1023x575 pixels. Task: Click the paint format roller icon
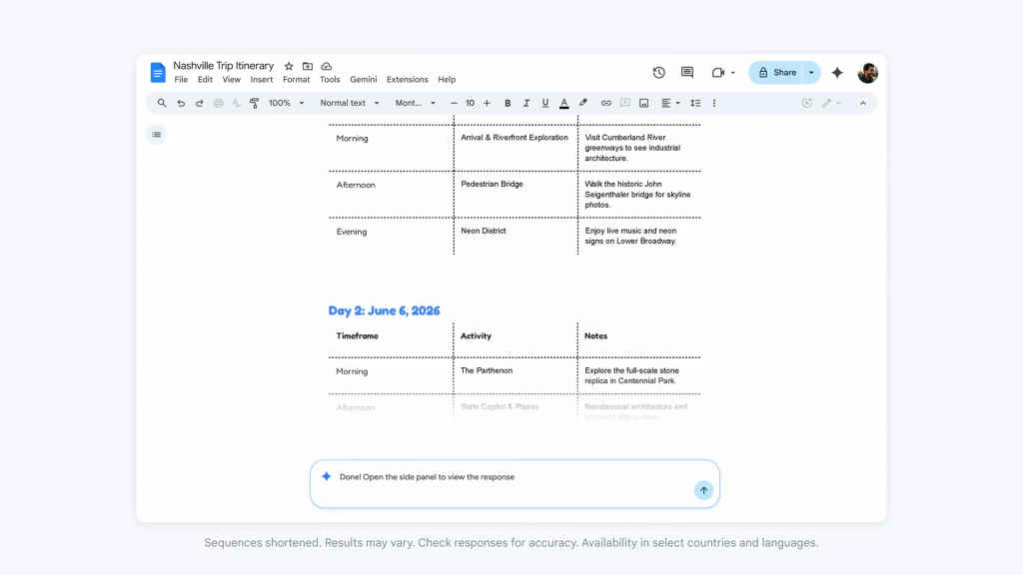(254, 103)
